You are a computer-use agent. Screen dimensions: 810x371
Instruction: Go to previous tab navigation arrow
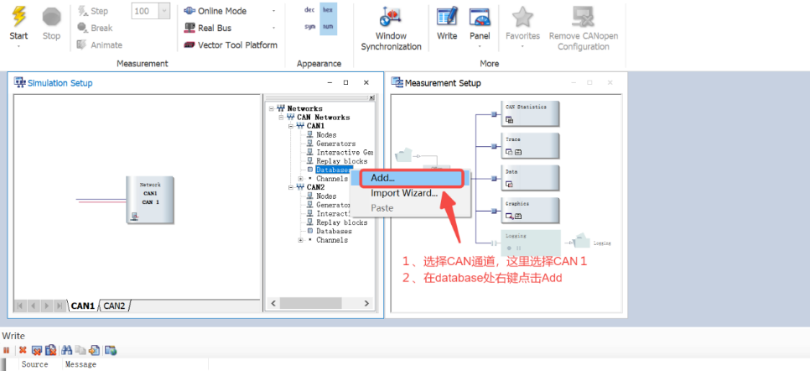pyautogui.click(x=34, y=306)
